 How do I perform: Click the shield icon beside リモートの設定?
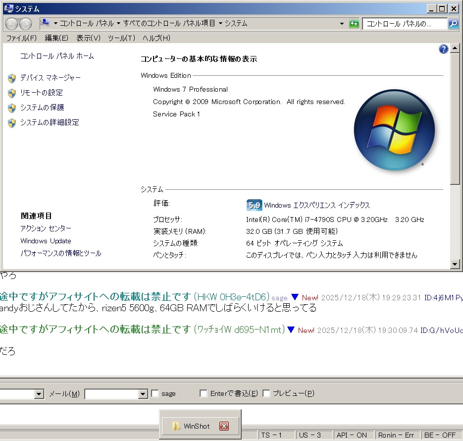tap(12, 93)
